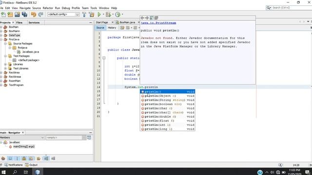Click the Clean and Build Project icon
Screen dimensions: 312x175
[92, 14]
